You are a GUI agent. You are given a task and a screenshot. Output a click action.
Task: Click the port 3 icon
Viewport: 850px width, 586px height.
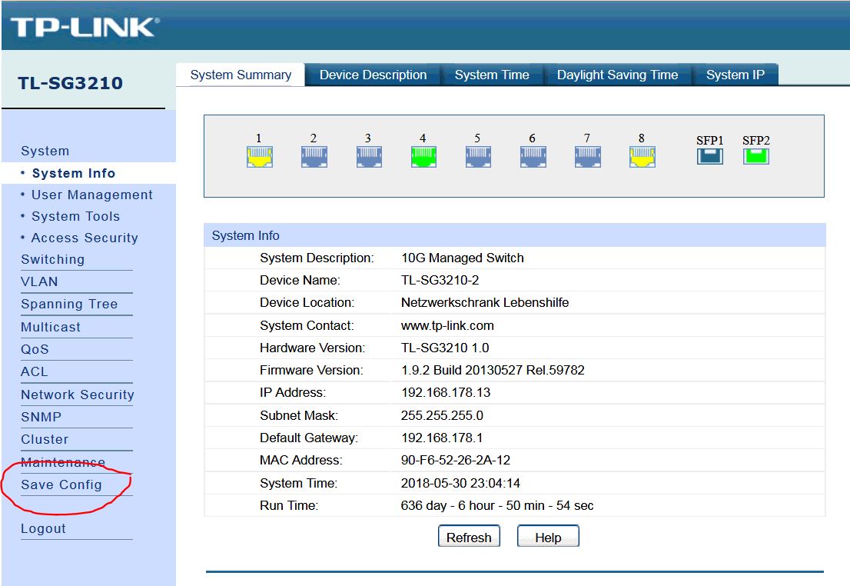pos(369,157)
